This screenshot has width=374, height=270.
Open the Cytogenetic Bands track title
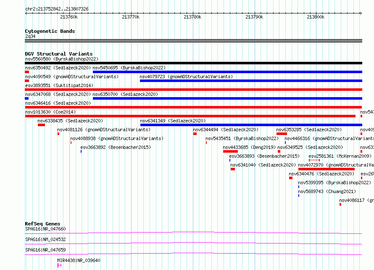point(50,31)
